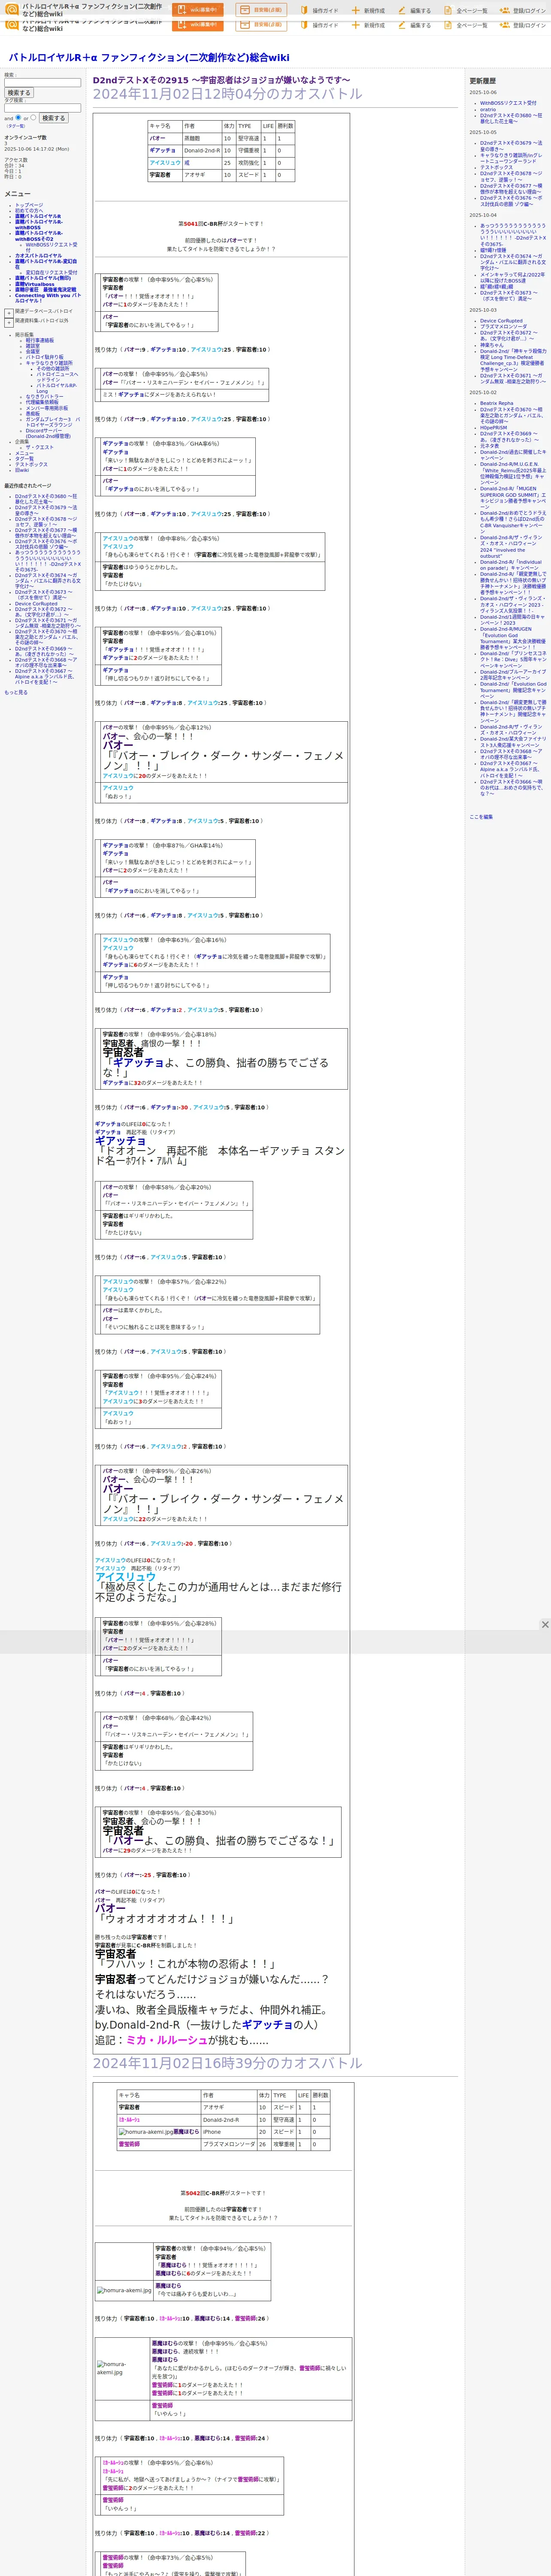This screenshot has height=2576, width=551.
Task: Open 変幻自在リクエスト受付 sub-link
Action: 51,272
